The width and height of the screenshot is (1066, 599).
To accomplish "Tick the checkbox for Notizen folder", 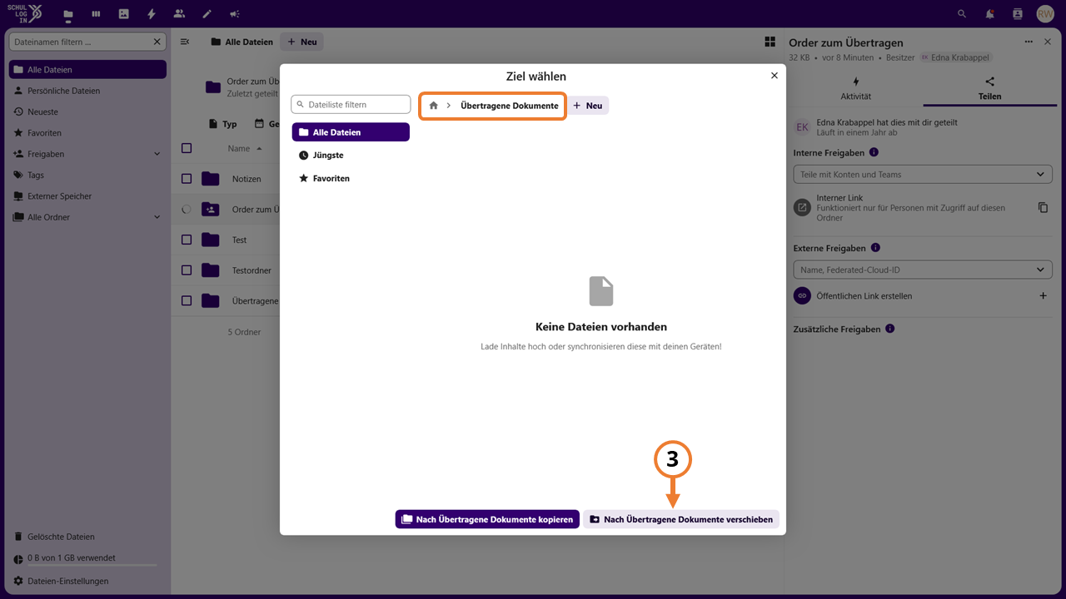I will [x=187, y=179].
